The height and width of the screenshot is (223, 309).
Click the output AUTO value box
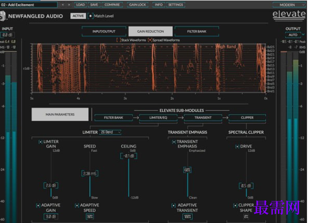pyautogui.click(x=293, y=35)
